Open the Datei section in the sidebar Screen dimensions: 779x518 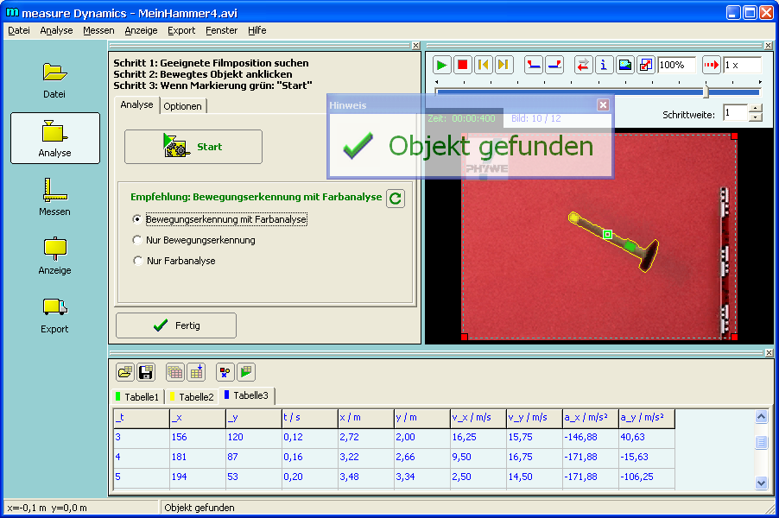[x=54, y=79]
